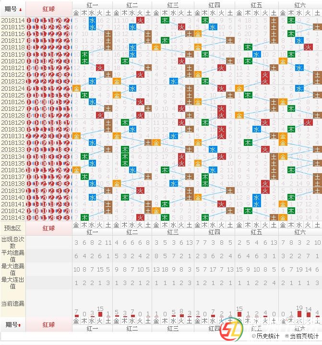Screen dimensions: 322x345
Task: Click the 红三 column header at the top
Action: click(173, 4)
